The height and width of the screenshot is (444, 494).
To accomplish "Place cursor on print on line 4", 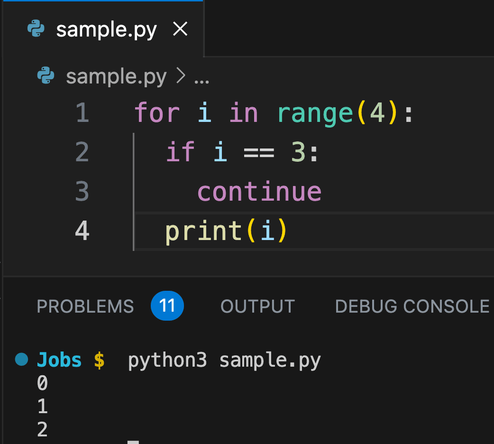I will [x=204, y=231].
